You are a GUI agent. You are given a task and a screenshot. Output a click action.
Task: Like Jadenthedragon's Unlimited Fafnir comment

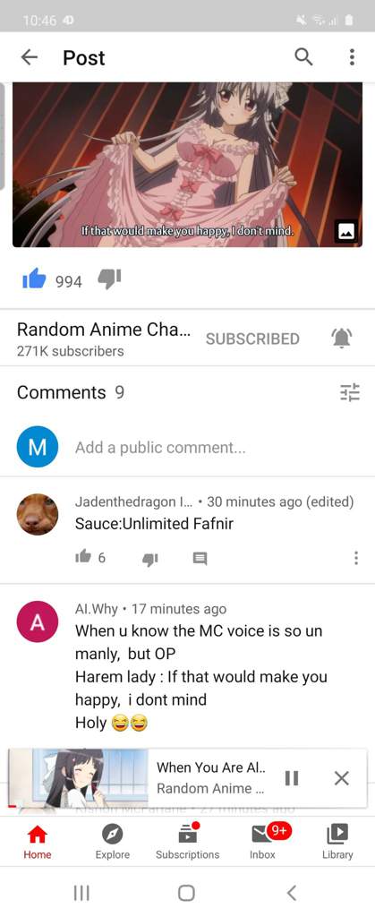coord(82,558)
